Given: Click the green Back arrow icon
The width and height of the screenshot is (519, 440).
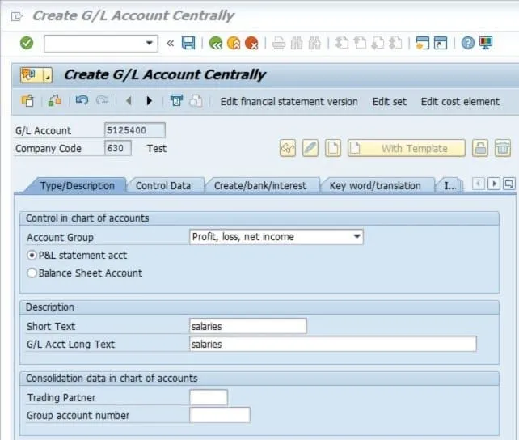Looking at the screenshot, I should point(215,43).
